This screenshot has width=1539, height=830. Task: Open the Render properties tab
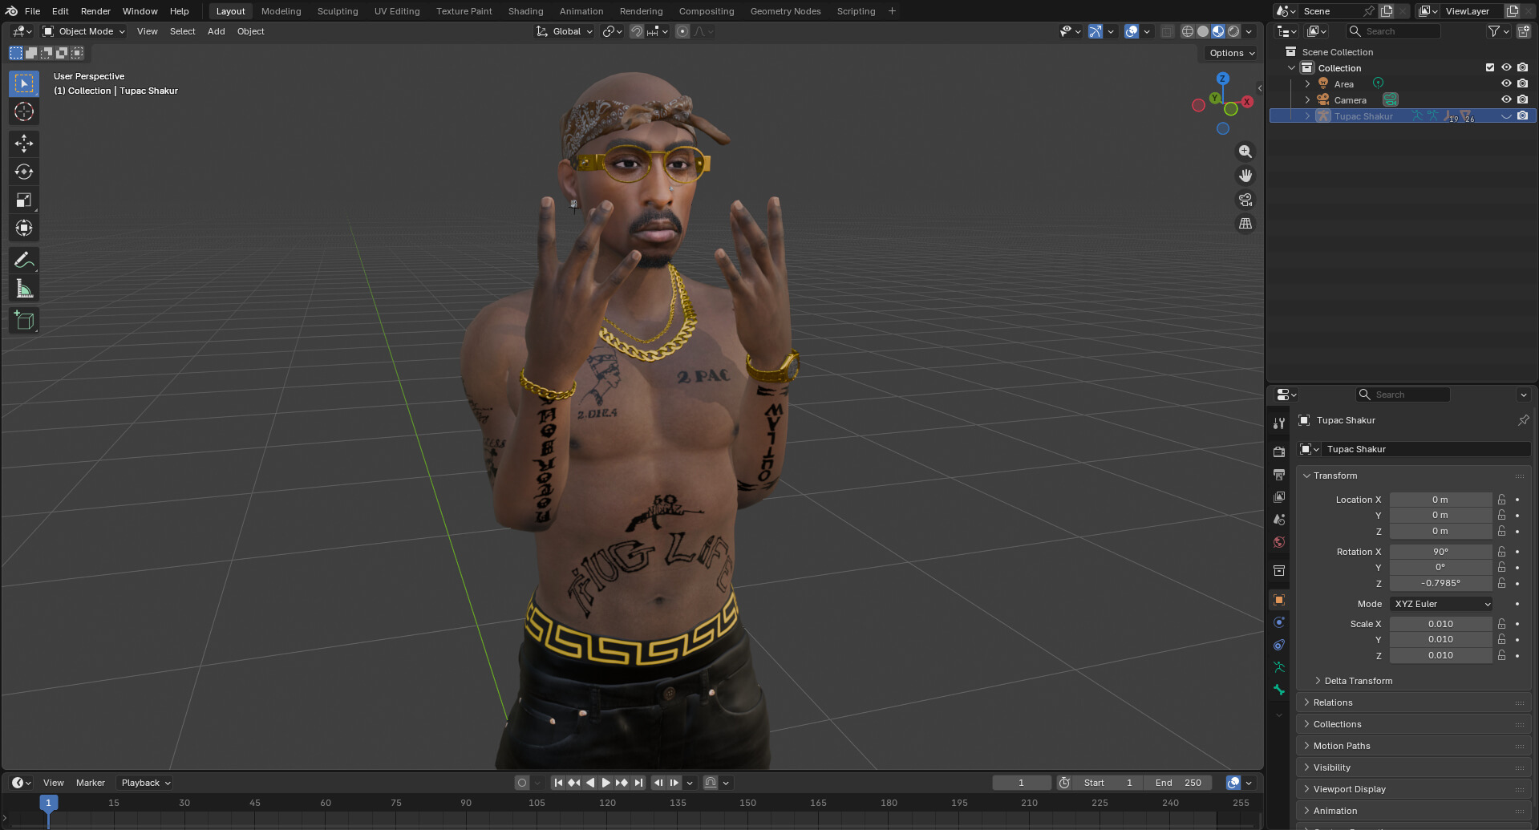pyautogui.click(x=1279, y=452)
